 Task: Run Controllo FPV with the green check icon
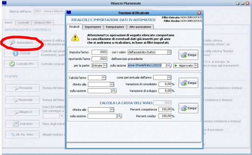pyautogui.click(x=21, y=64)
